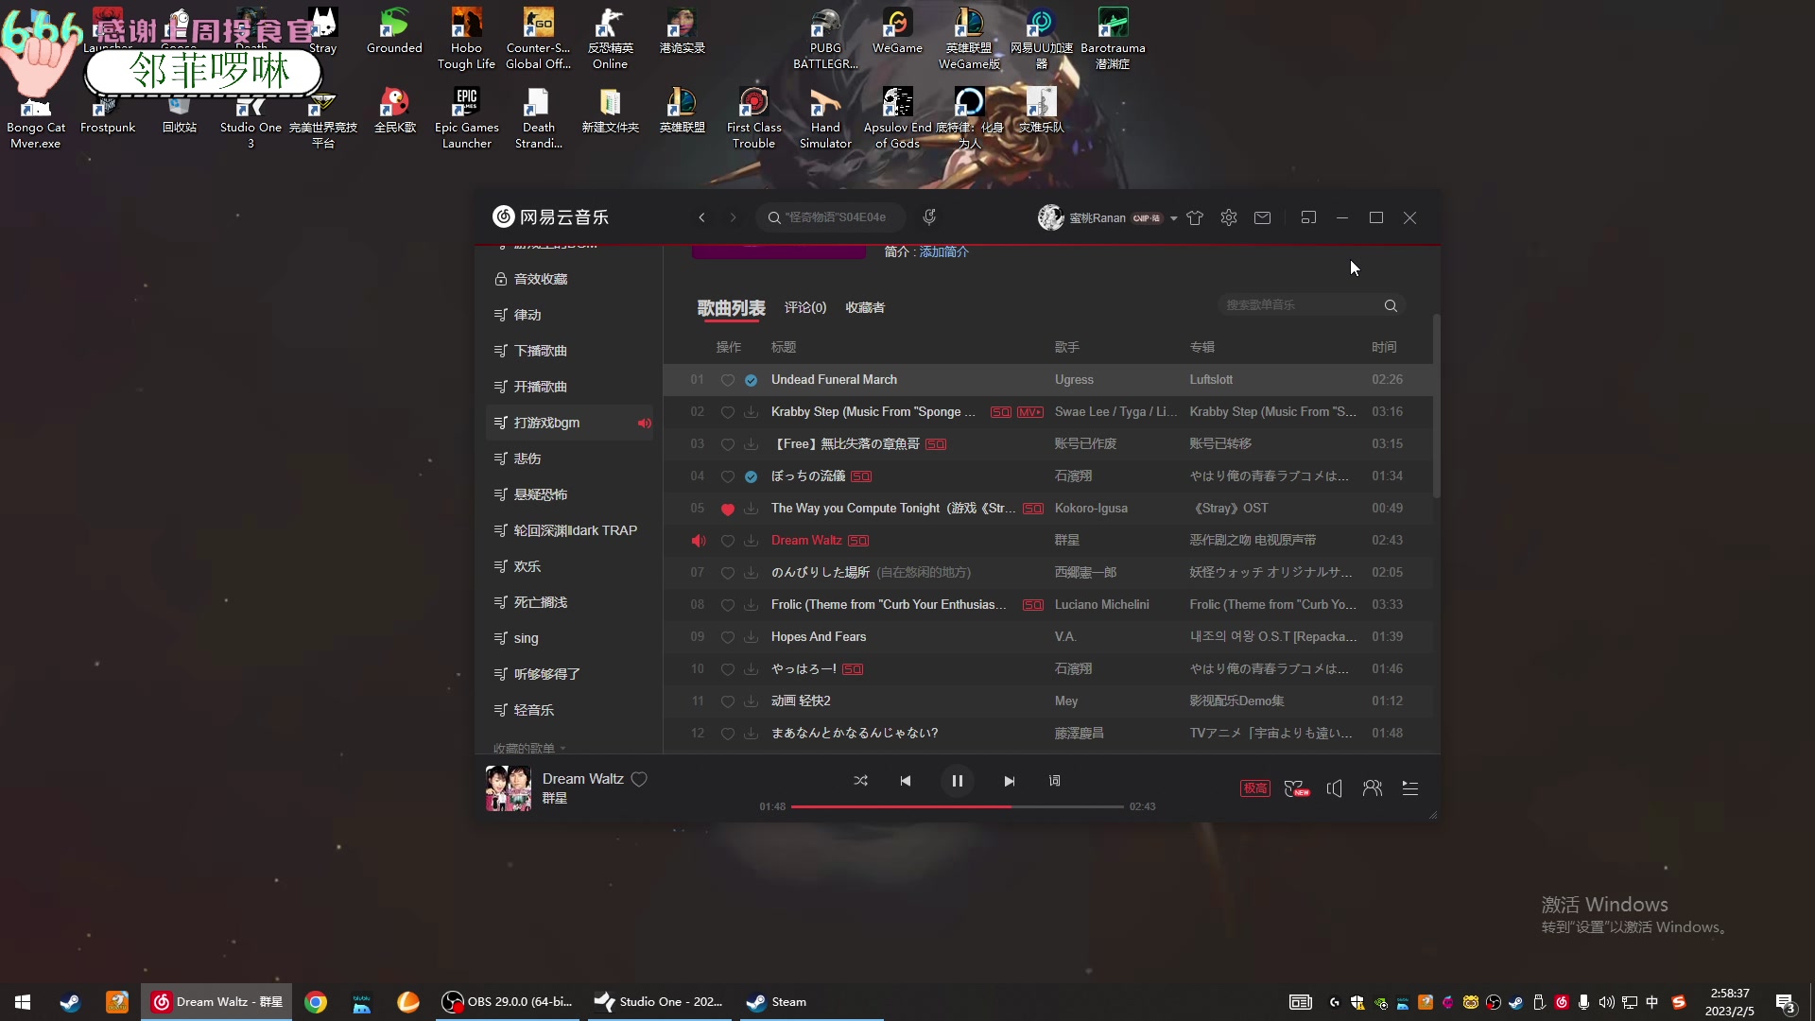This screenshot has height=1021, width=1815.
Task: Click the 添加简介 link
Action: coord(943,251)
